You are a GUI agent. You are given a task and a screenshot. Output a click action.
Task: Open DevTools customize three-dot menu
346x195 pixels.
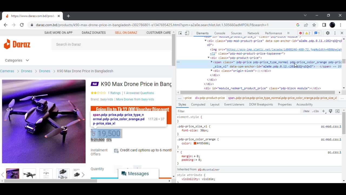[x=335, y=33]
